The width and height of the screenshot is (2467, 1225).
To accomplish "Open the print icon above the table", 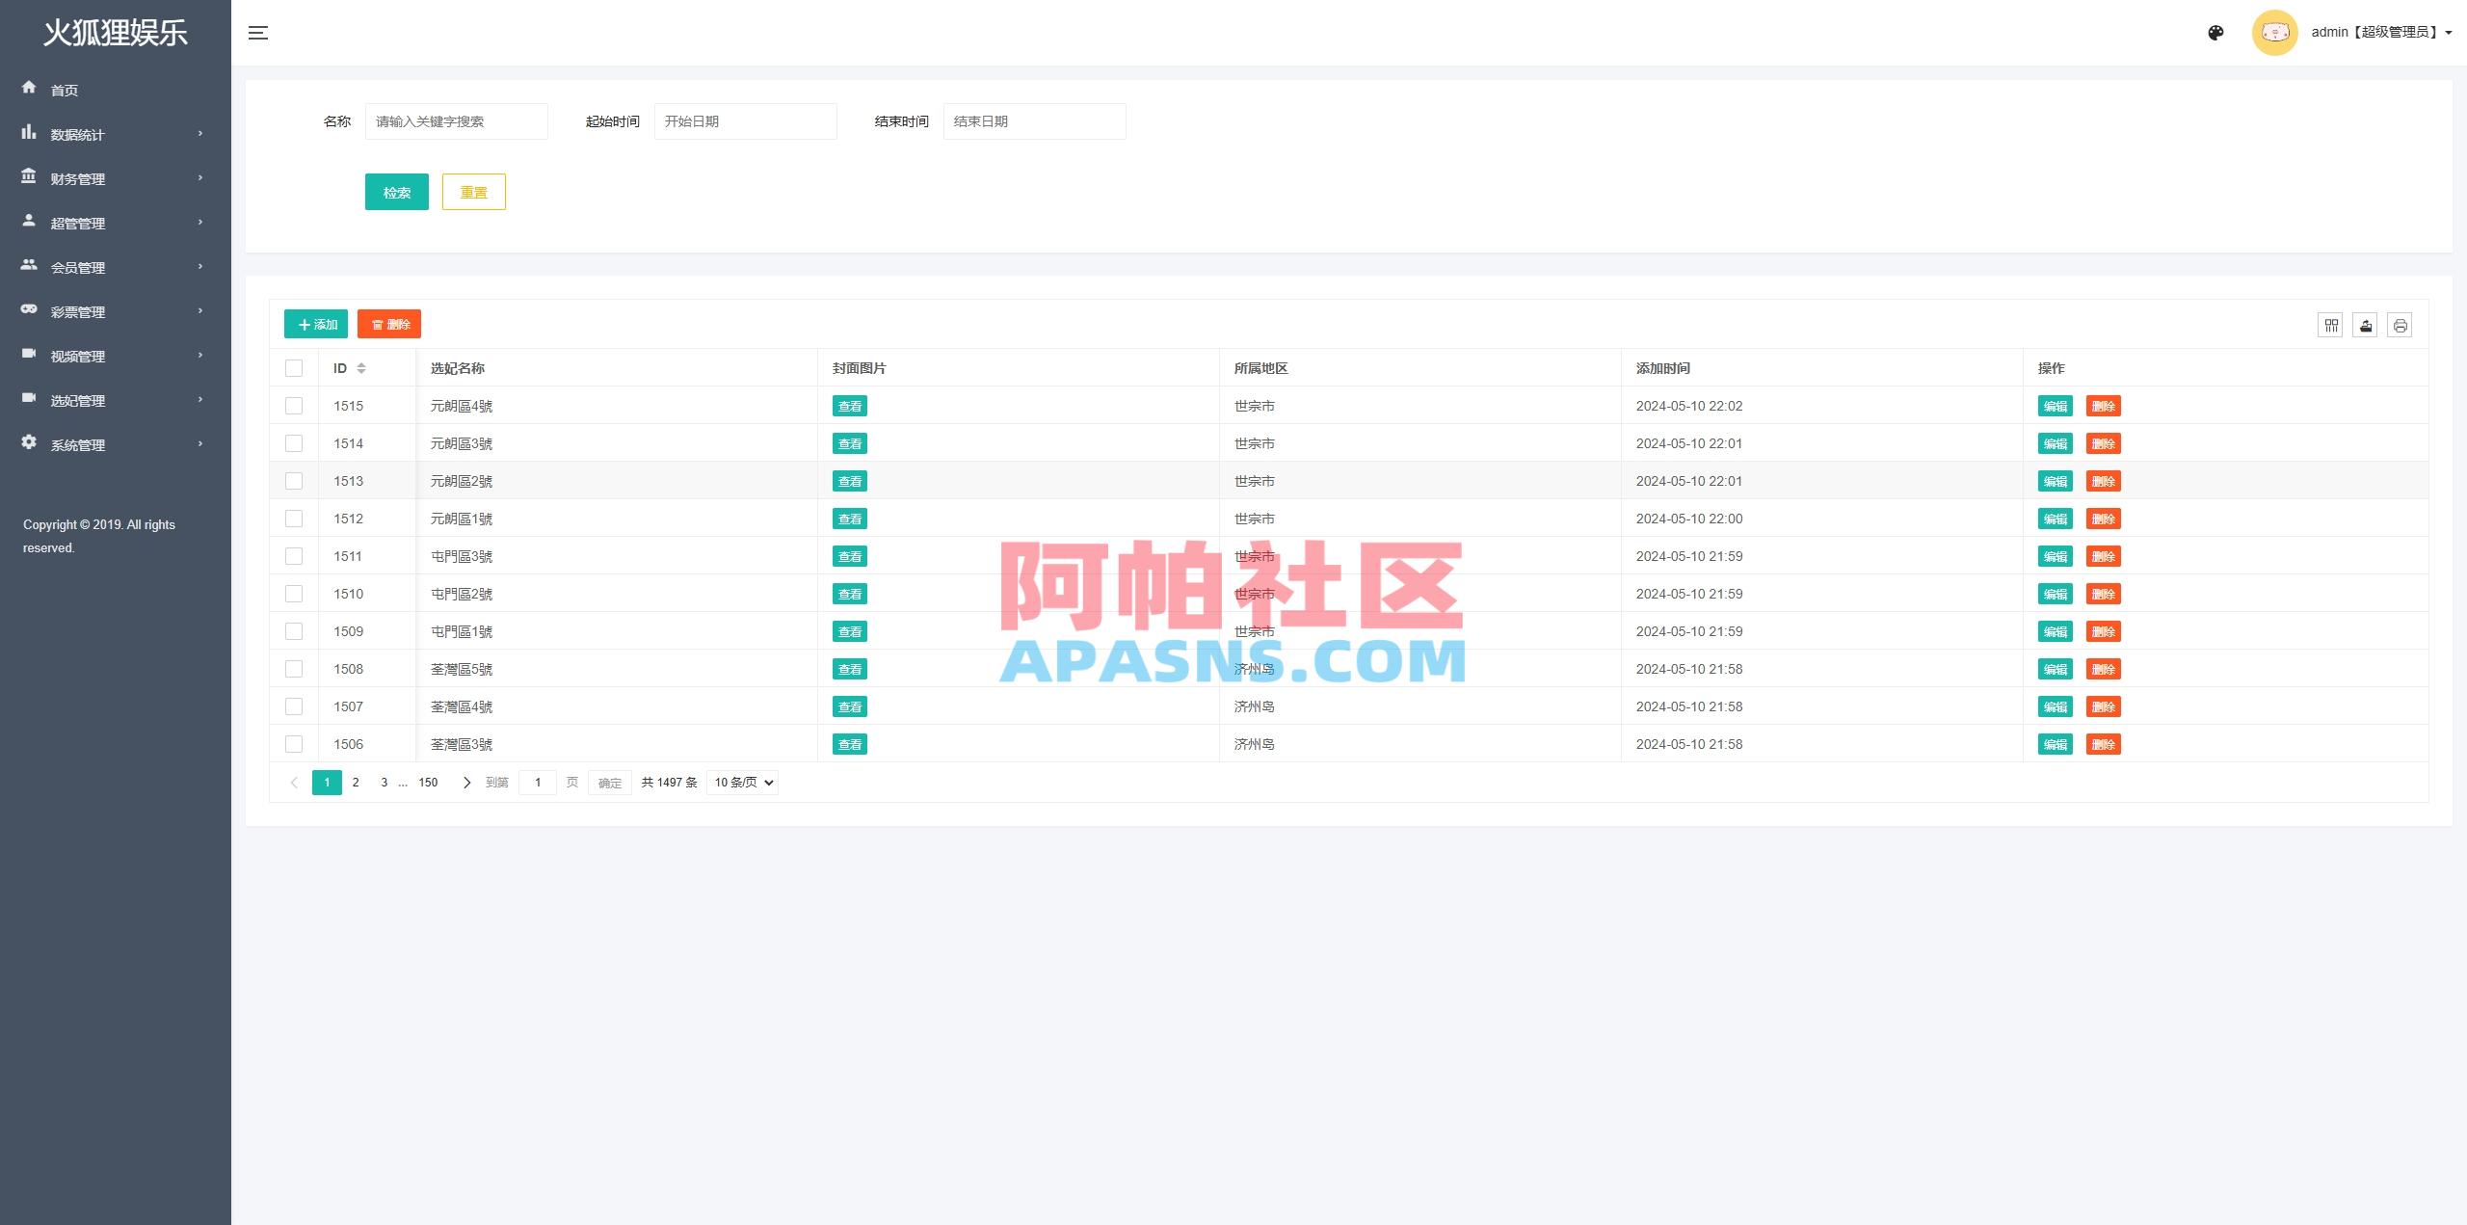I will coord(2400,325).
